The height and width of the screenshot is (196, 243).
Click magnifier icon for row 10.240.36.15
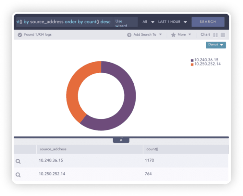point(18,161)
